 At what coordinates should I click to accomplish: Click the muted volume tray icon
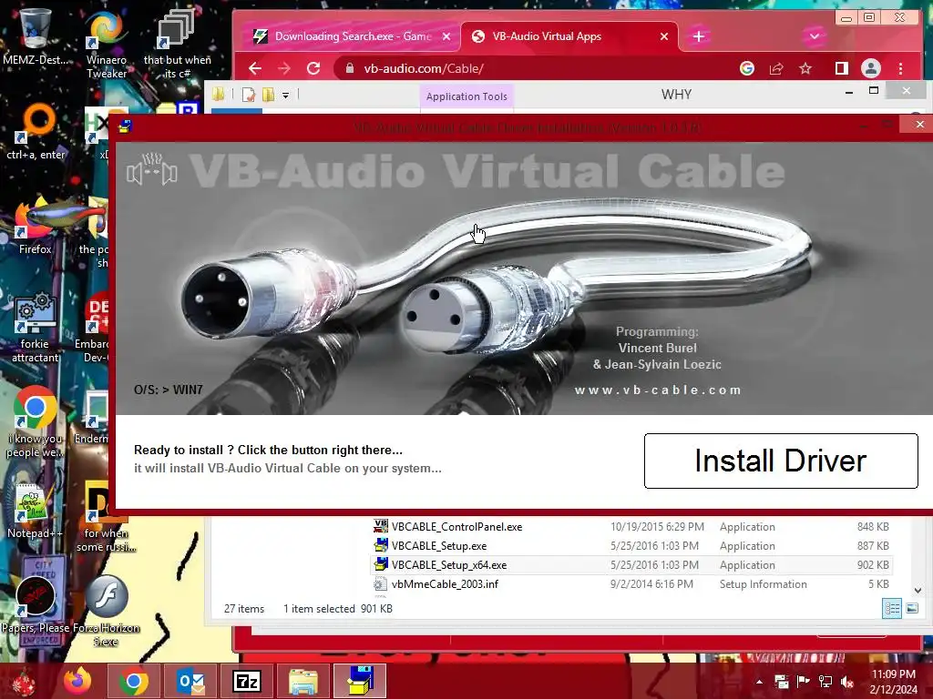(x=847, y=681)
